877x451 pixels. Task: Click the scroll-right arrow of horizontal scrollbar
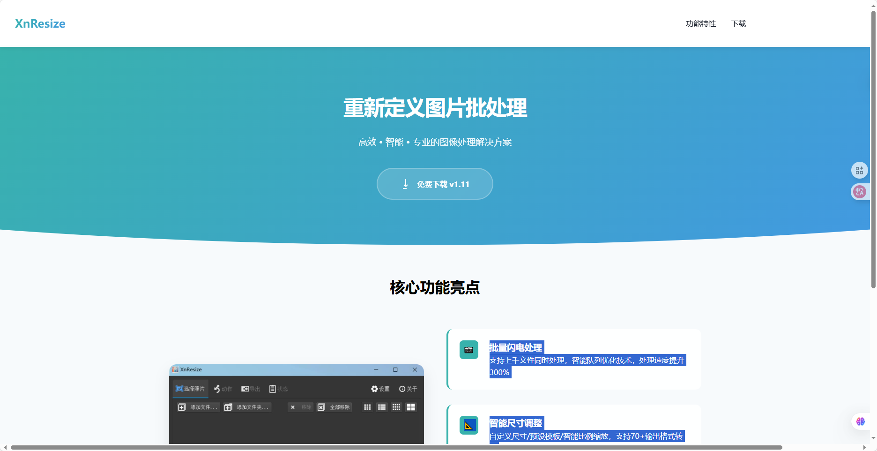[x=864, y=447]
